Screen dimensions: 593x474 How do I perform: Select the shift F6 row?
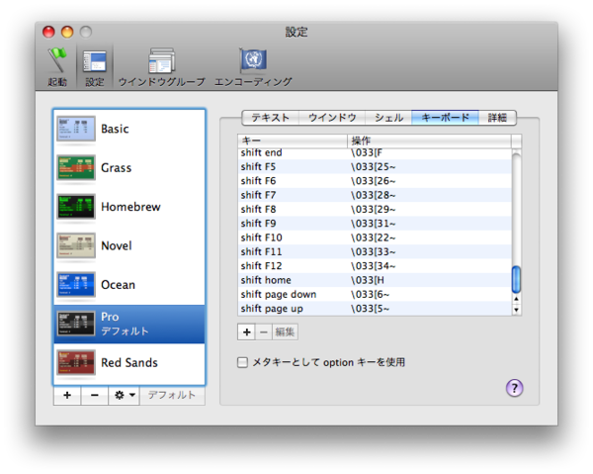(375, 181)
